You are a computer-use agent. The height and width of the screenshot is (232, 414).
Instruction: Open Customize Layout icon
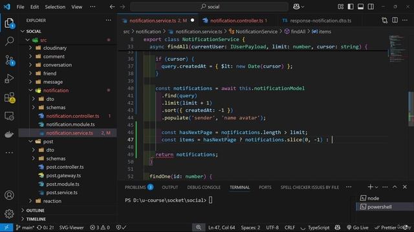point(341,6)
